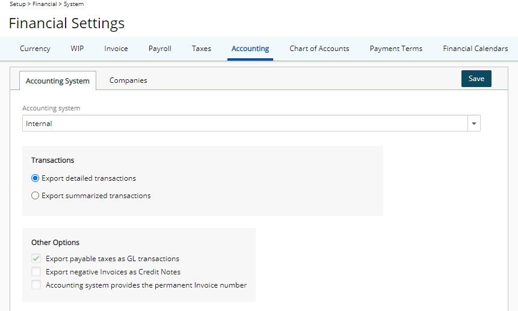Click the Financial breadcrumb link
518x311 pixels.
45,4
